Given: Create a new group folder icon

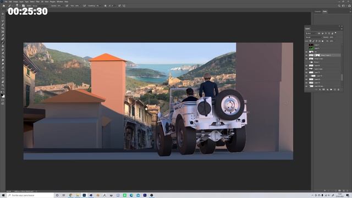Looking at the screenshot, I should click(331, 90).
